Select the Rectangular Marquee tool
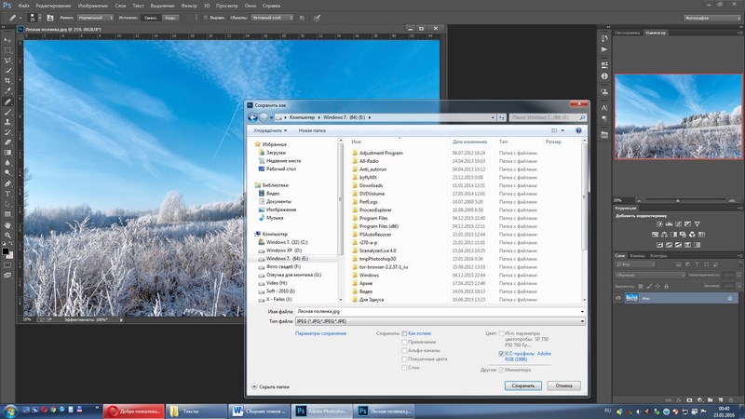Screen dimensions: 745x419 pyautogui.click(x=7, y=50)
